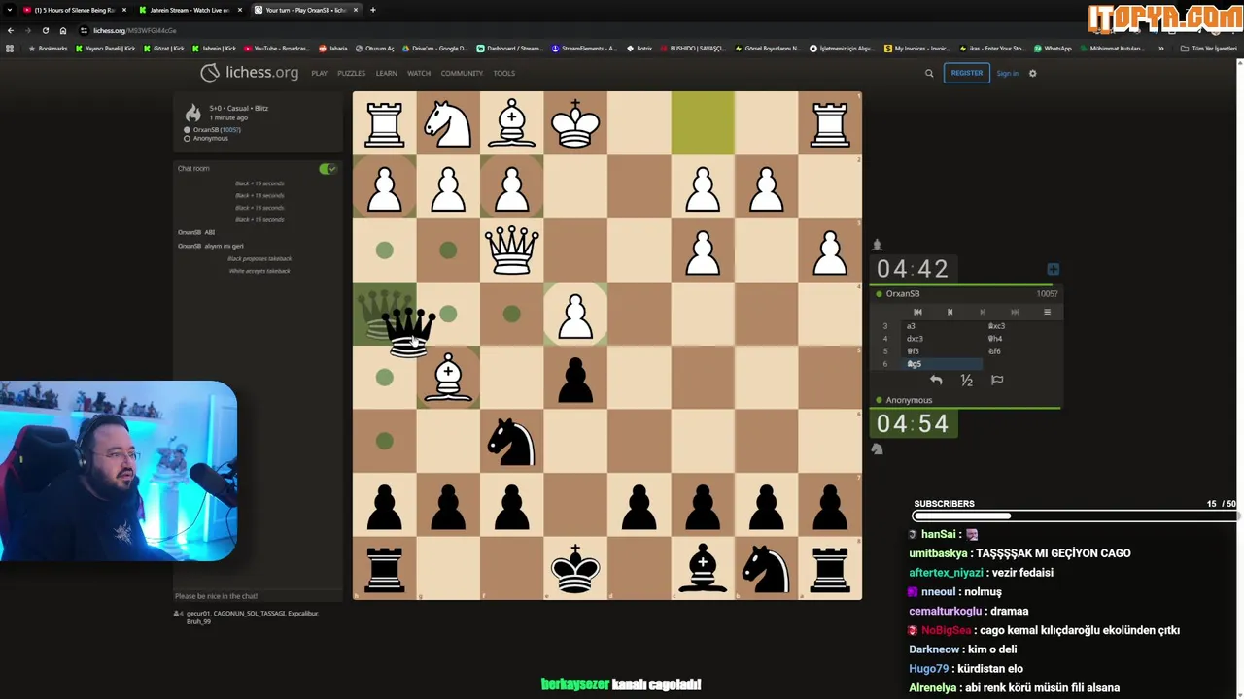Screen dimensions: 1244x699
Task: Propose a takeback with the undo arrow
Action: coord(936,381)
